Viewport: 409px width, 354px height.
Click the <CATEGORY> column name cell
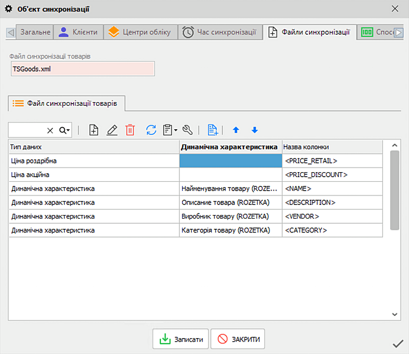pyautogui.click(x=332, y=230)
